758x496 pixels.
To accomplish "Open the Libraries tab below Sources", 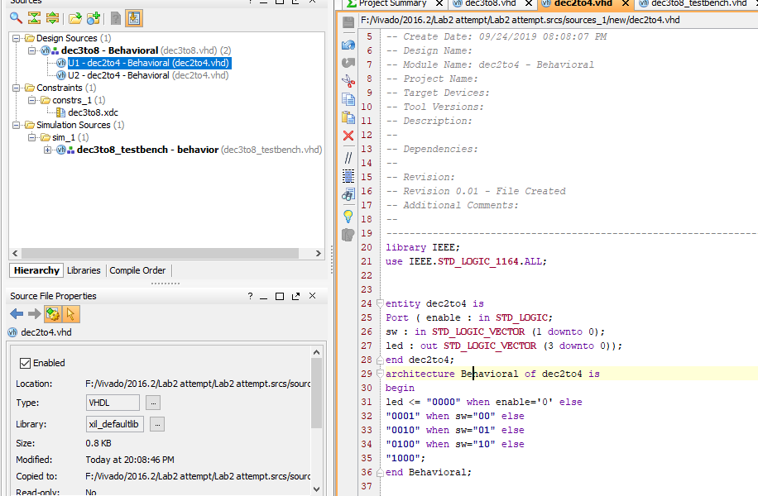I will (84, 270).
